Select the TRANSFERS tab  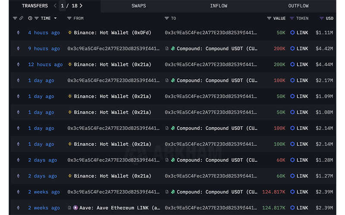point(35,6)
